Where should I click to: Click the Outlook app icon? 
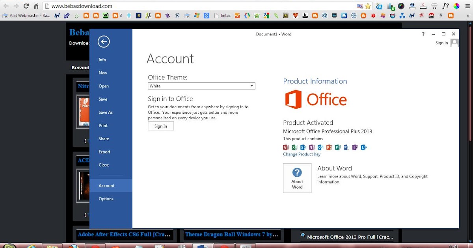point(320,147)
